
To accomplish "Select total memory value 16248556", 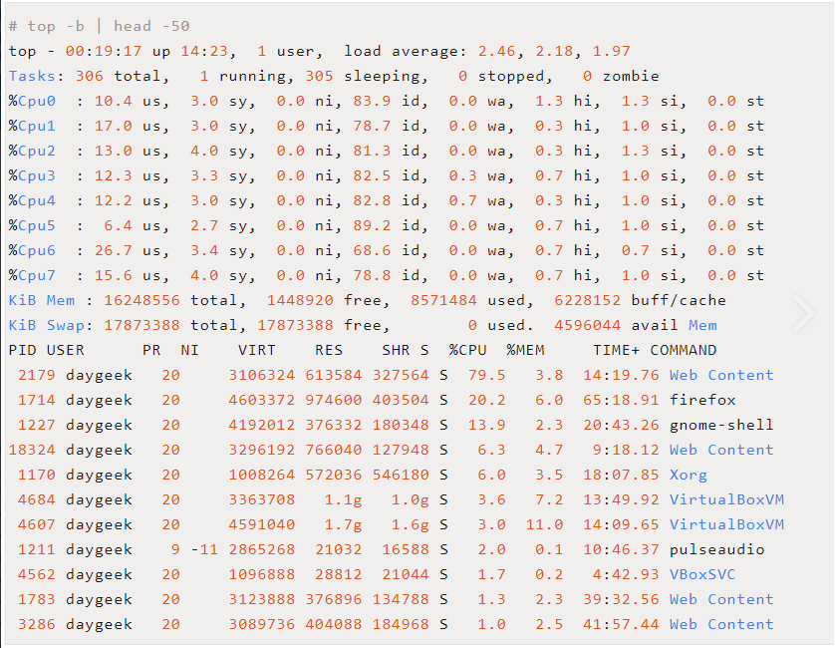I will (141, 300).
